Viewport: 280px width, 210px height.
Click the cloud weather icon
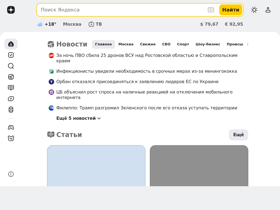(x=40, y=24)
